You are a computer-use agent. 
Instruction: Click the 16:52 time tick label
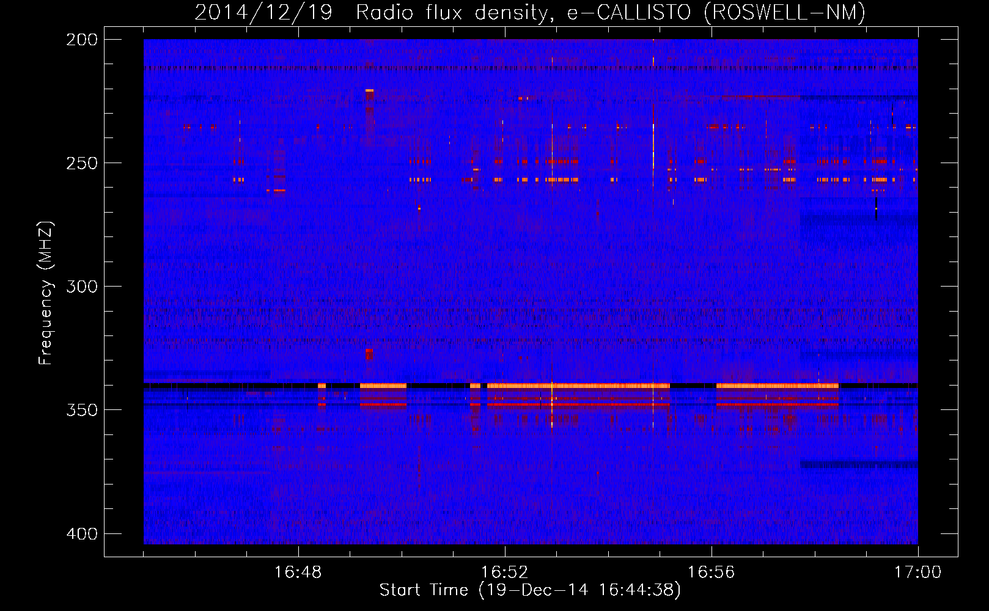point(505,573)
